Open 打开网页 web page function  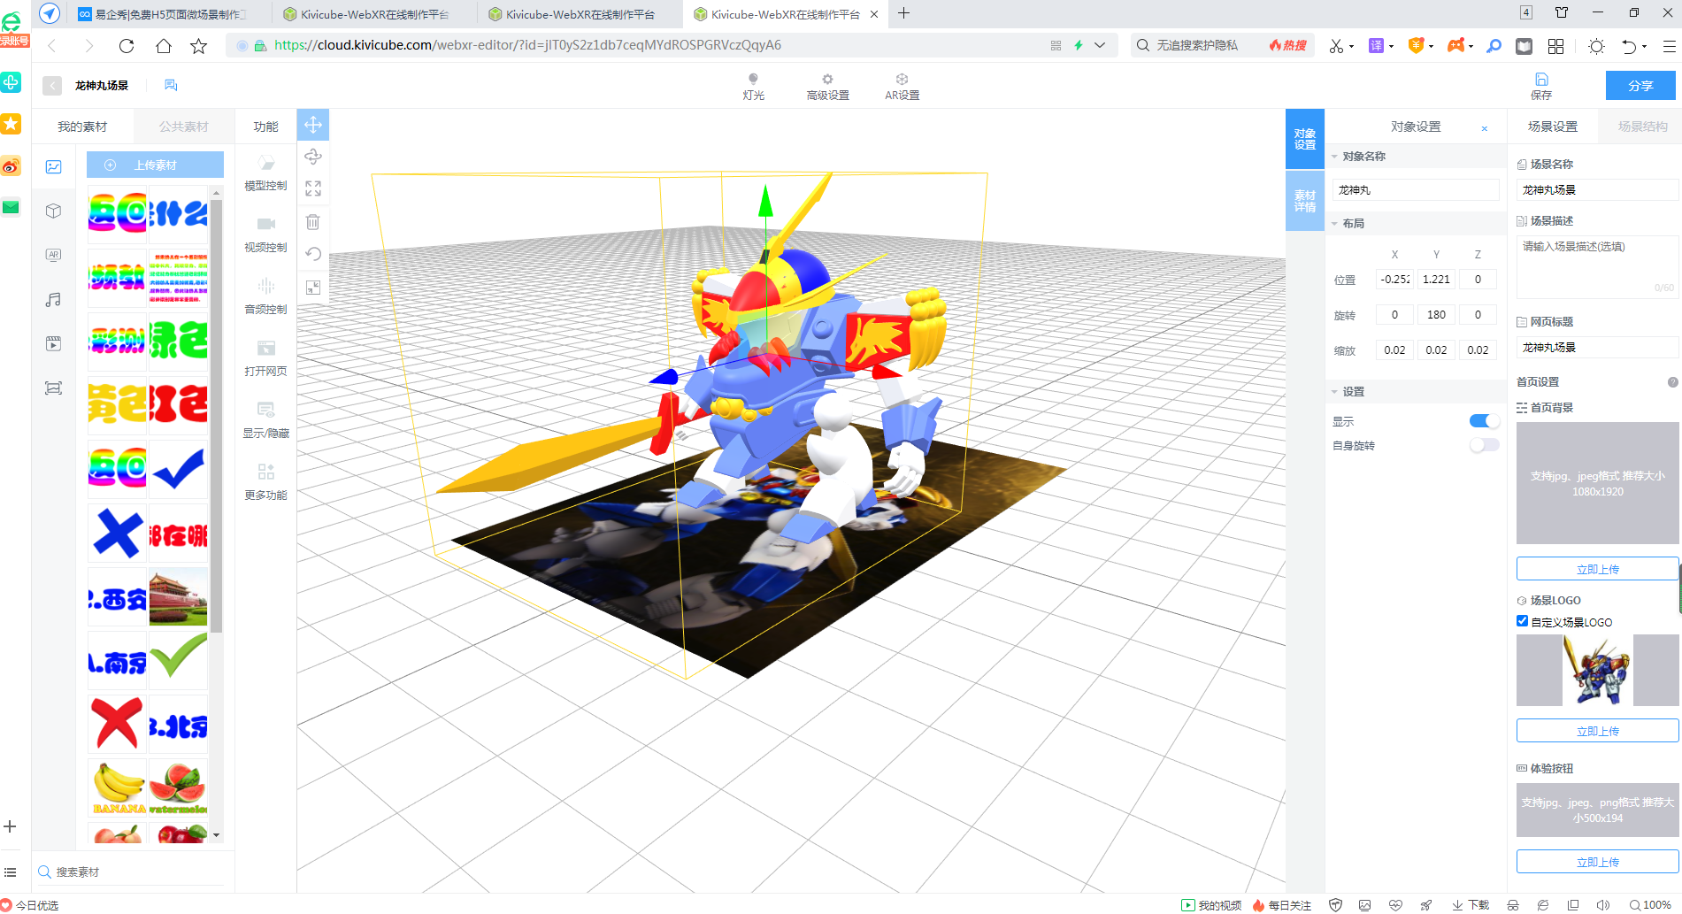(265, 358)
